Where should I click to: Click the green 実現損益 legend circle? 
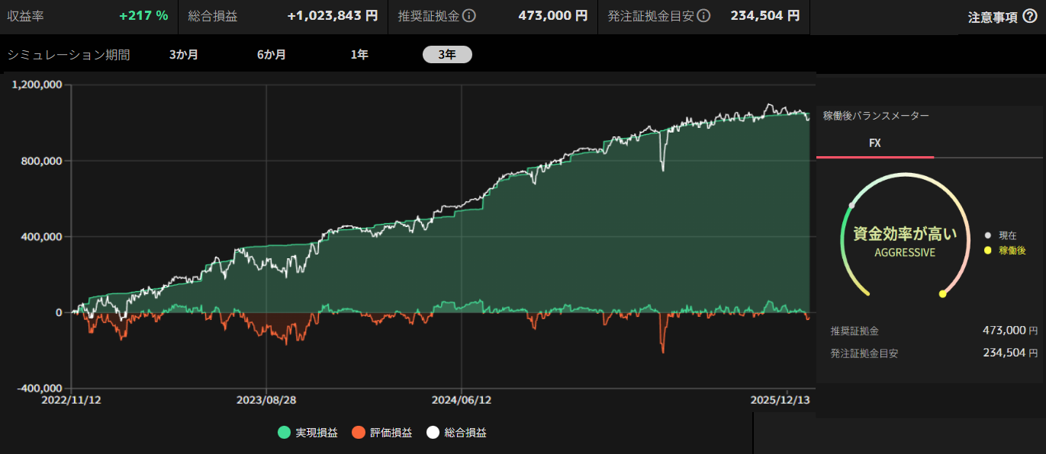[x=285, y=433]
